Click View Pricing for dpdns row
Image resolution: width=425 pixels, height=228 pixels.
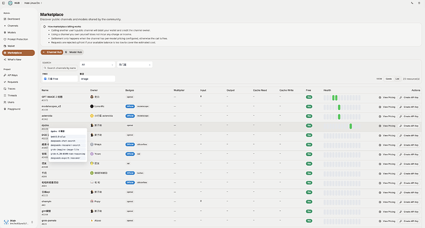click(x=387, y=126)
